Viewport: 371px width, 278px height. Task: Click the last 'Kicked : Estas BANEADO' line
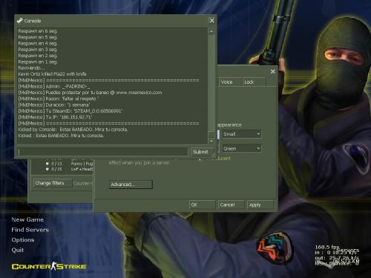61,136
